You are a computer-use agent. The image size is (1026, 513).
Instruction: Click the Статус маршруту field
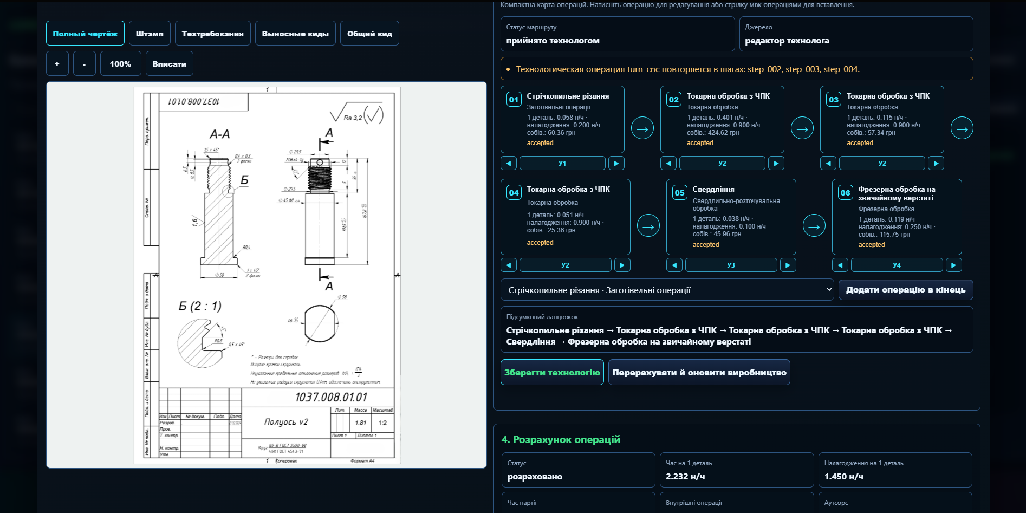(618, 34)
